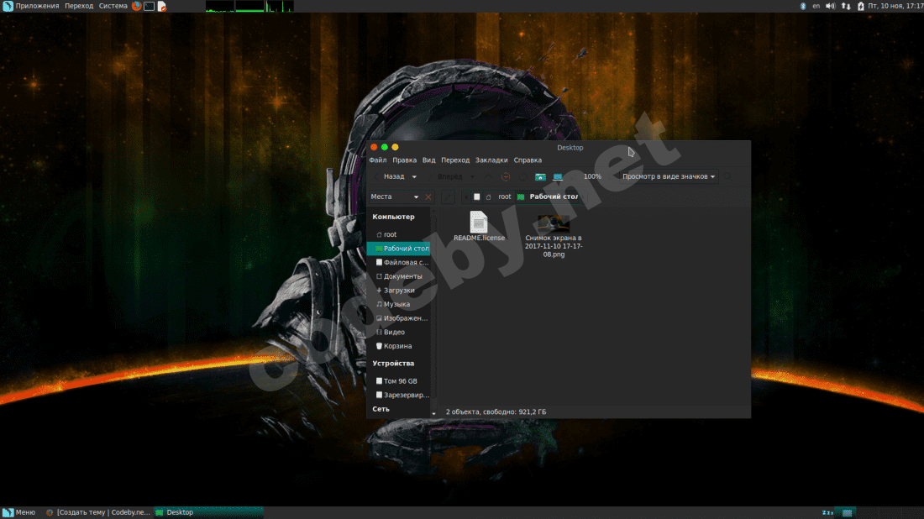Click the Вперёд forward button
The width and height of the screenshot is (924, 519).
pos(445,176)
